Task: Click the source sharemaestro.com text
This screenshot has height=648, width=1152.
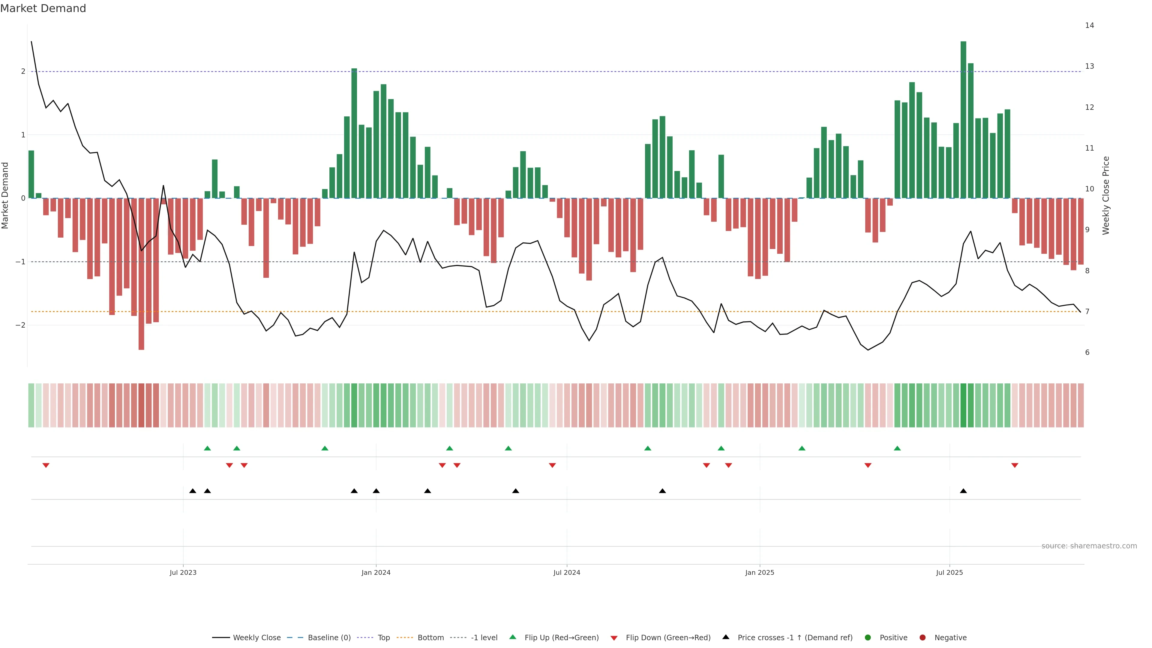Action: (1089, 546)
